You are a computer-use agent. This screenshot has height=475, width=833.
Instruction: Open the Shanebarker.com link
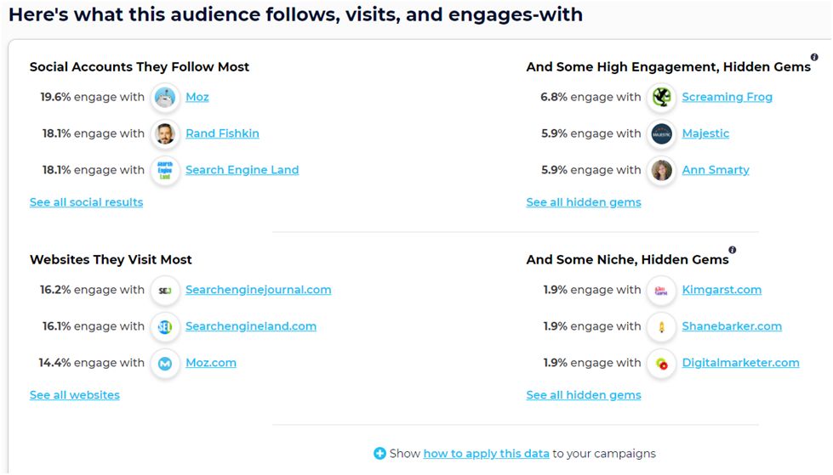coord(732,326)
